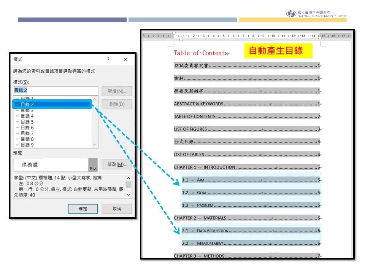The width and height of the screenshot is (365, 274).
Task: Click the CHAPTER 1 INTRODUCTION contents entry
Action: tap(205, 167)
